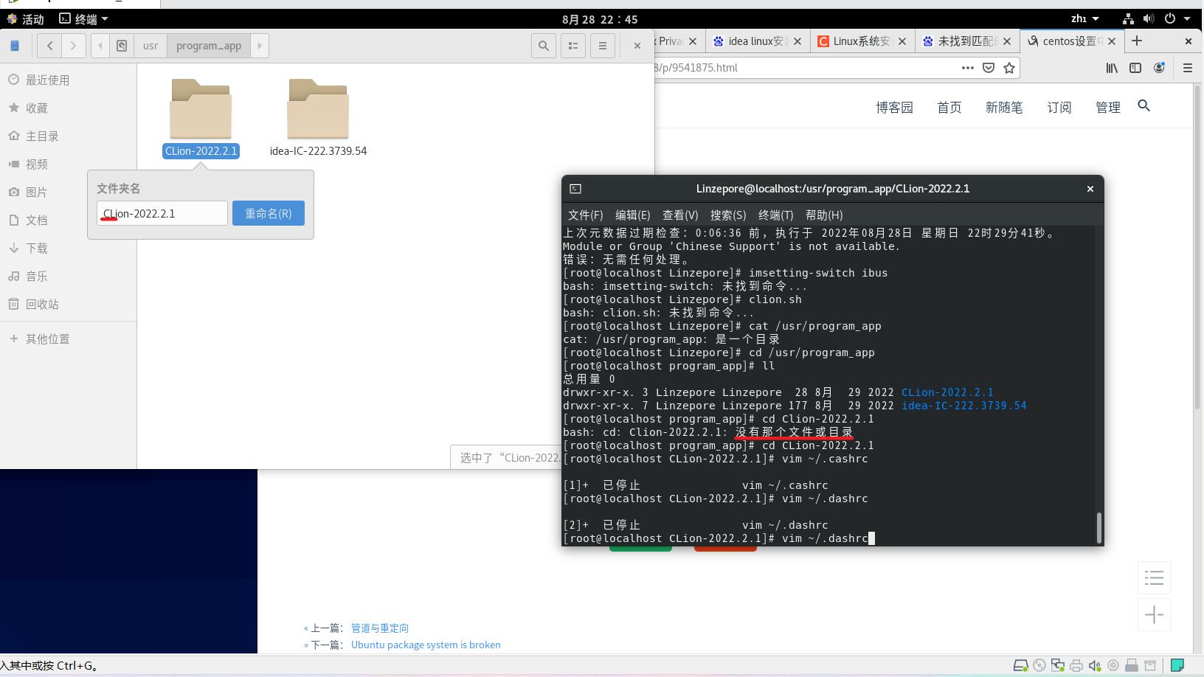Screen dimensions: 1204x677
Task: Save page to Pocket in Firefox
Action: click(x=989, y=68)
